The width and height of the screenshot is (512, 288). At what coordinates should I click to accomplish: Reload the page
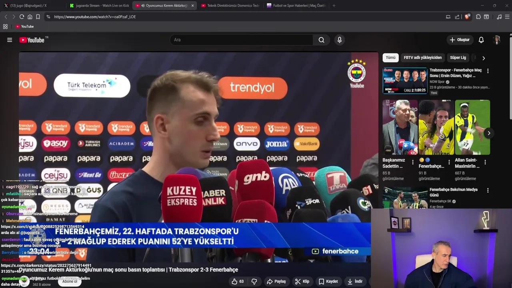tap(22, 17)
